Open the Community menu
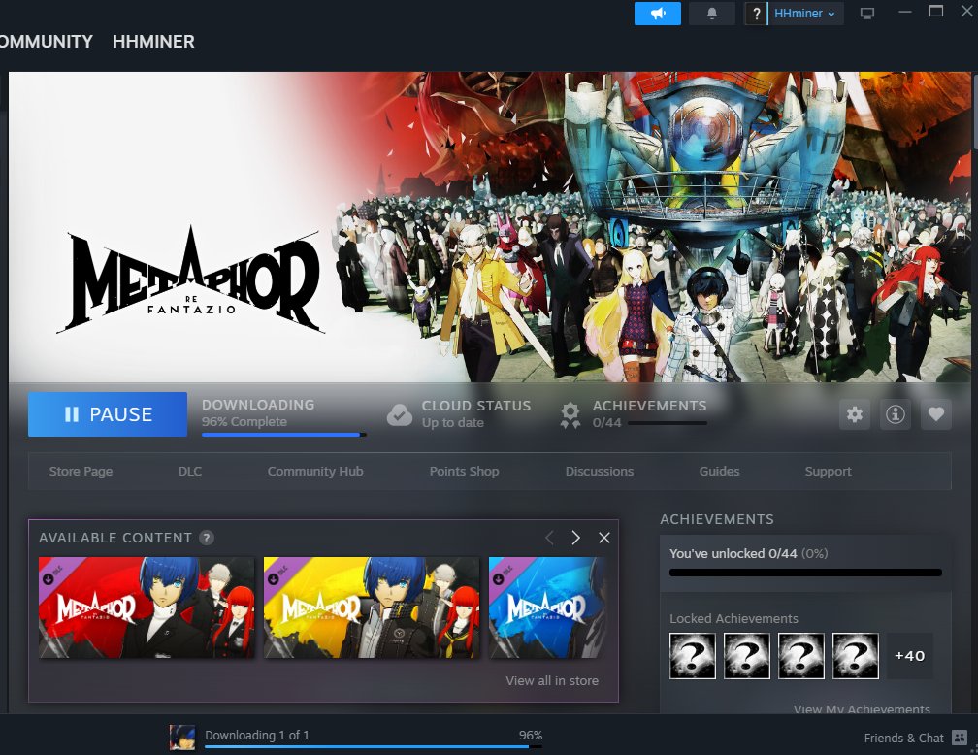Viewport: 978px width, 755px height. (47, 41)
